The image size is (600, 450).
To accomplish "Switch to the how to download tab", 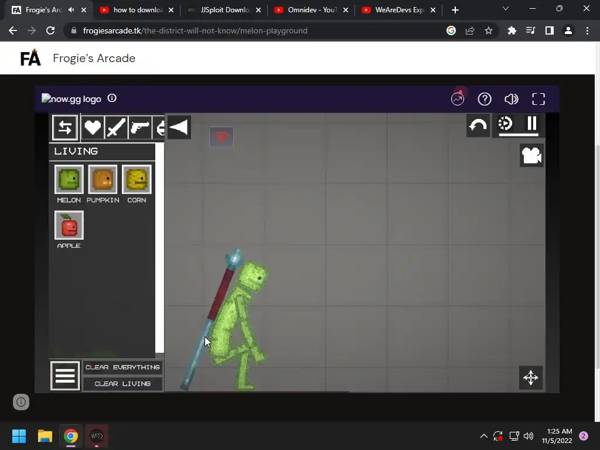I will pyautogui.click(x=132, y=10).
